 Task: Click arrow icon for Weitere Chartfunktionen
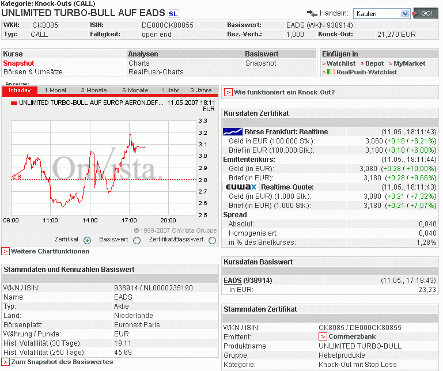pos(5,251)
